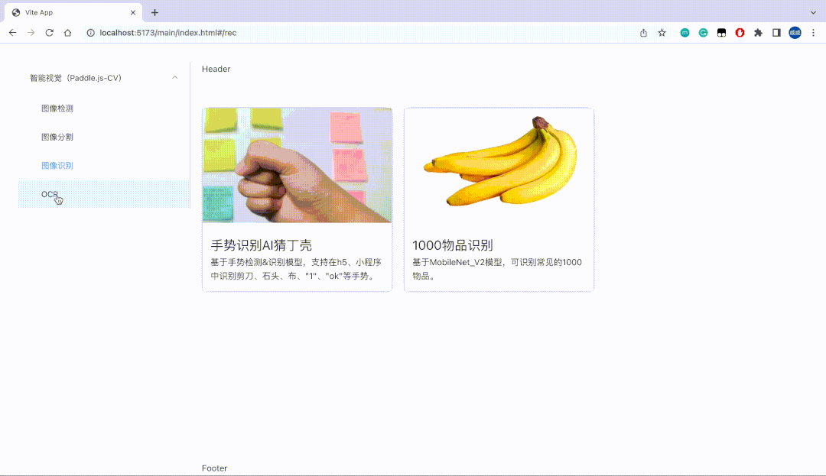Screen dimensions: 826x476
Task: Bookmark this page with the star icon
Action: 662,33
